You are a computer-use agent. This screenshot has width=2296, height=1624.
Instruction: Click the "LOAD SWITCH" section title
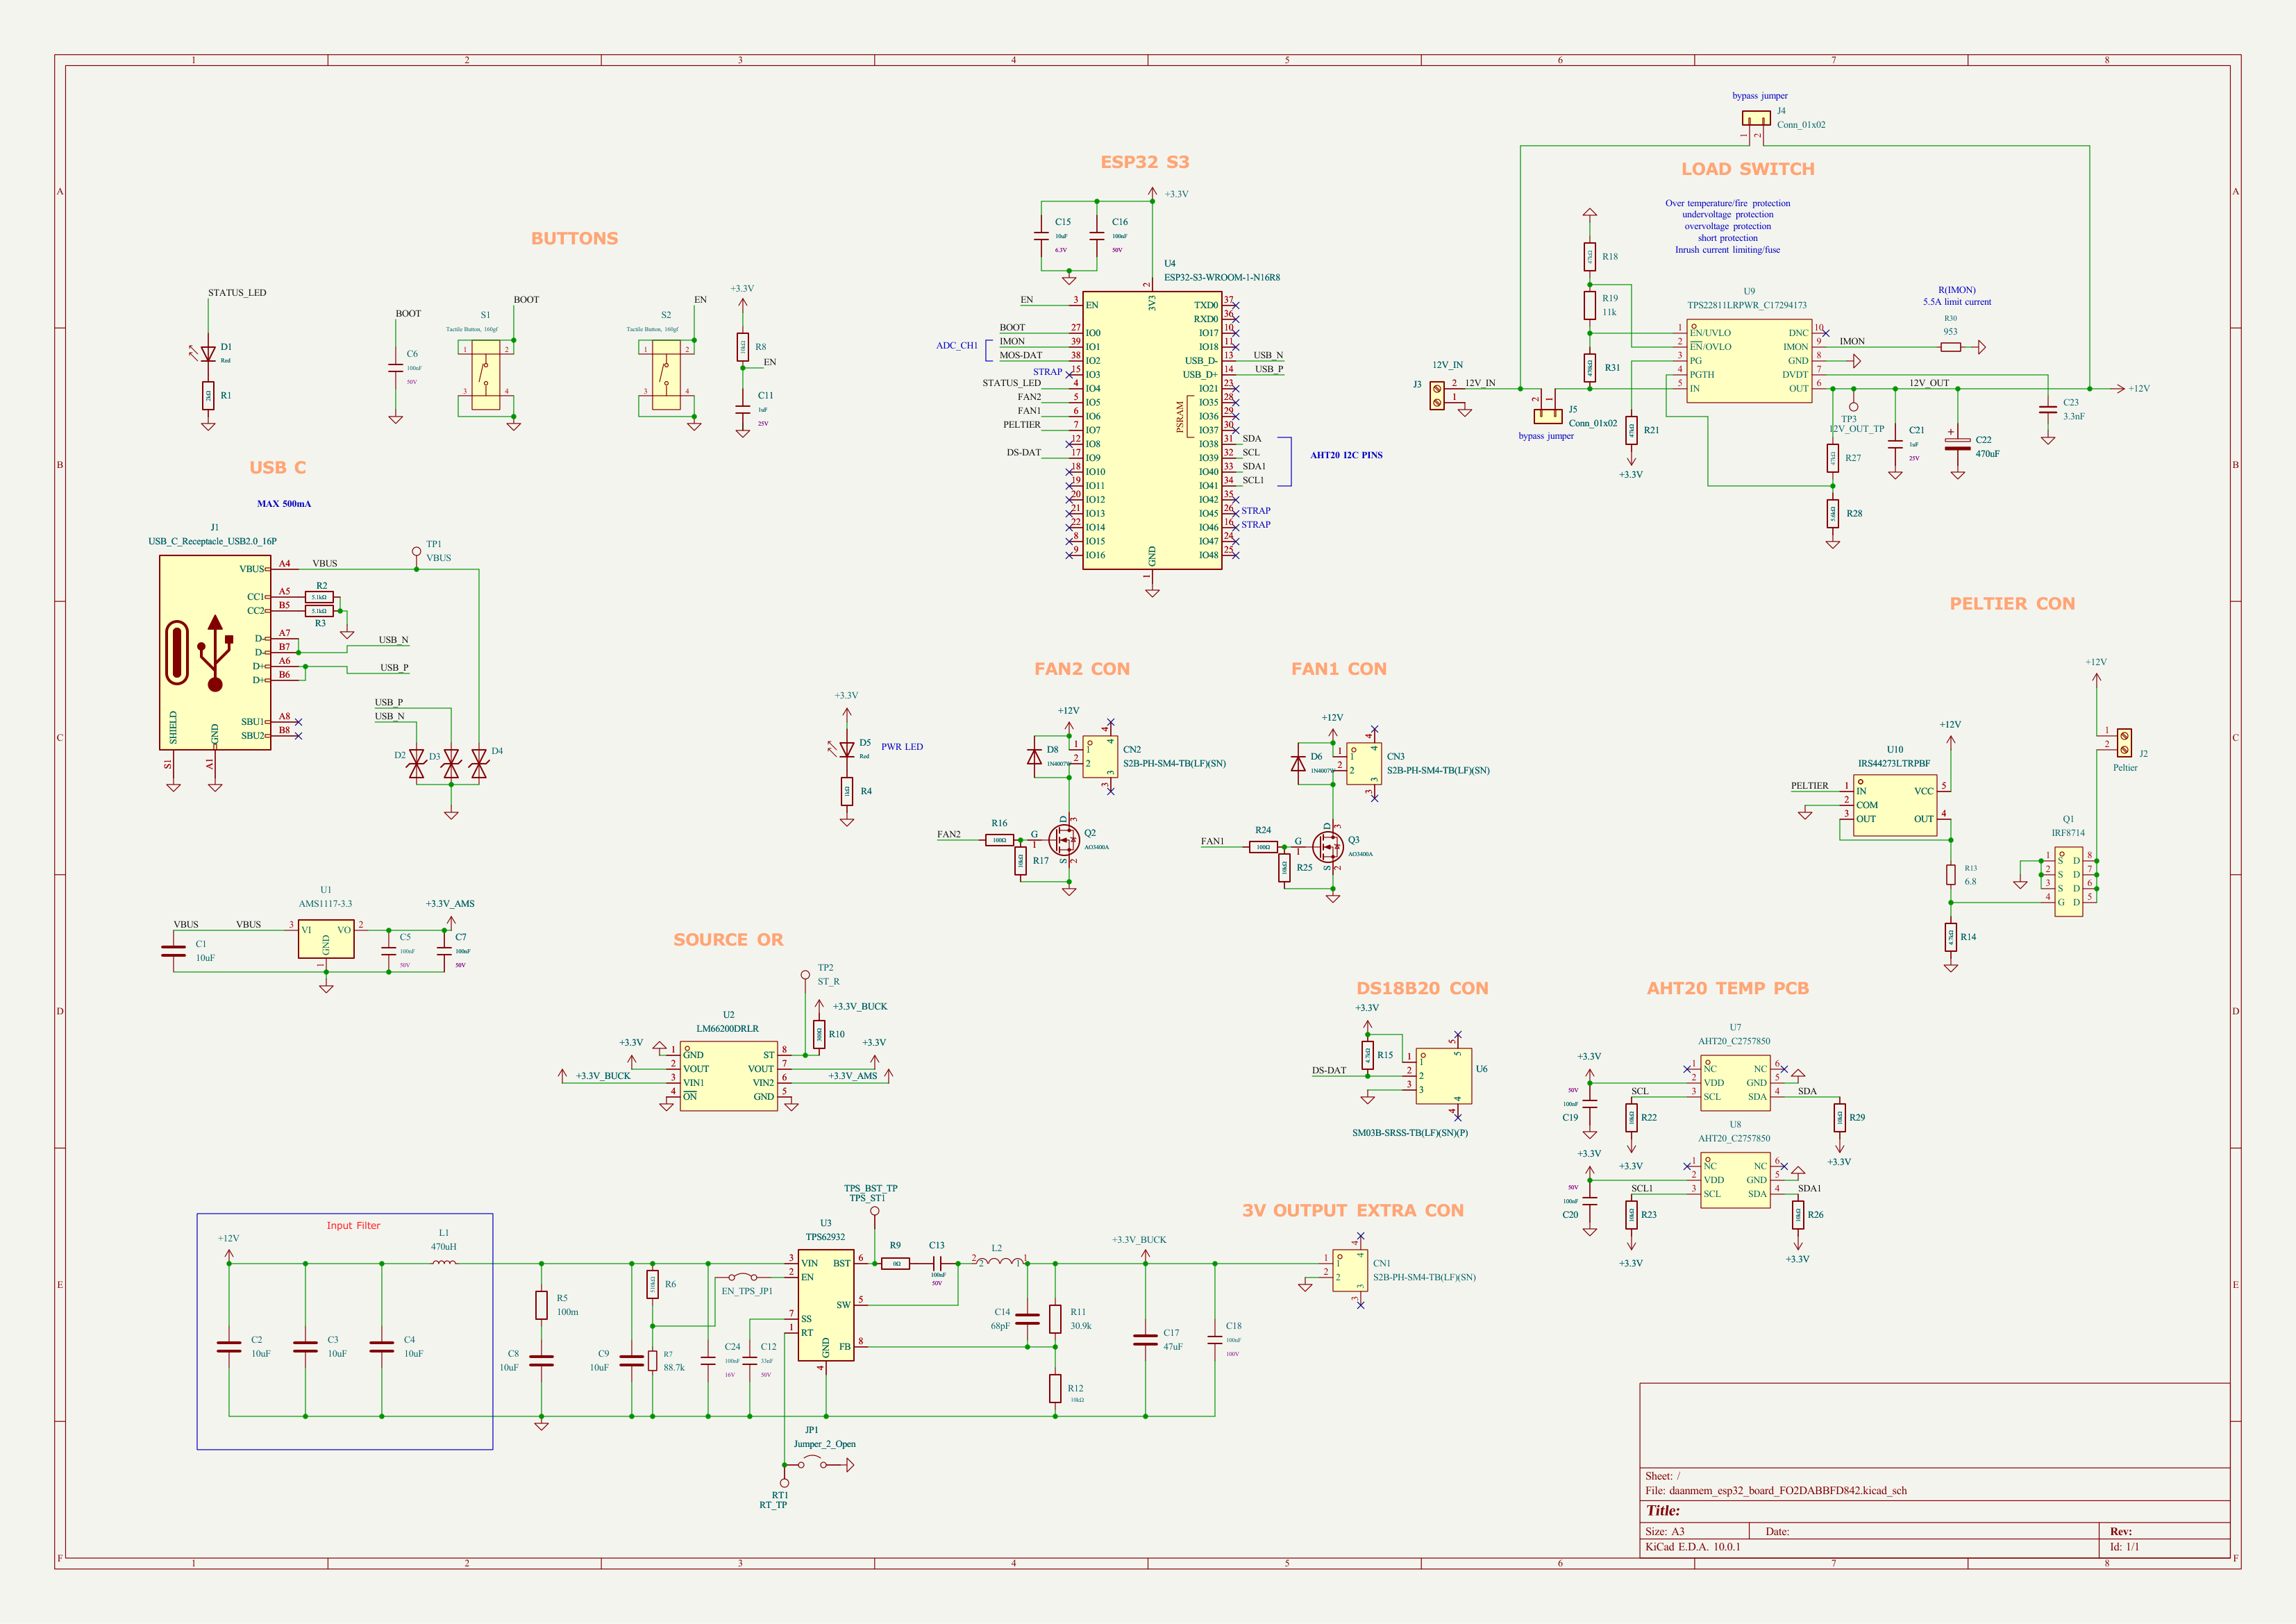tap(1748, 169)
